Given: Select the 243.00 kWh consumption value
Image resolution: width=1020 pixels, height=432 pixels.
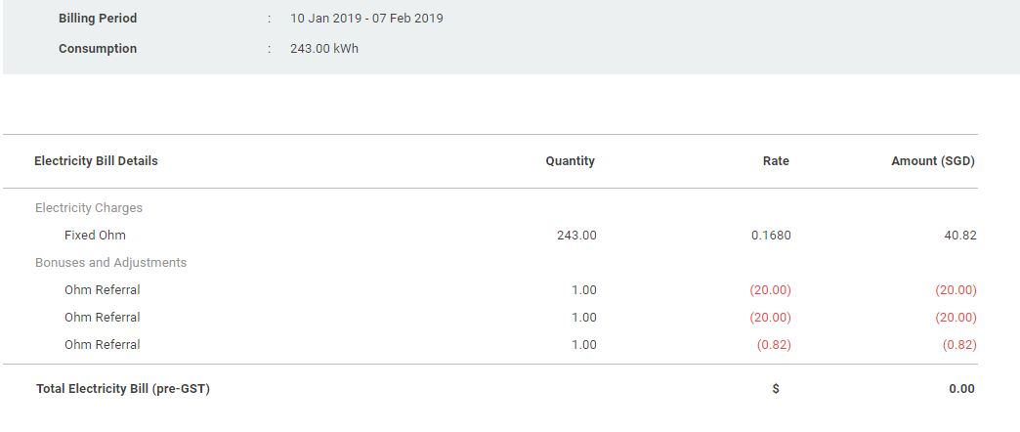Looking at the screenshot, I should 324,49.
